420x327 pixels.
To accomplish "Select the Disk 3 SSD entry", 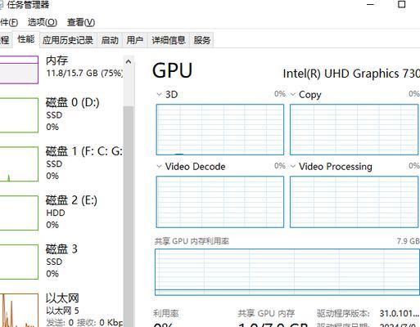I will tap(61, 262).
